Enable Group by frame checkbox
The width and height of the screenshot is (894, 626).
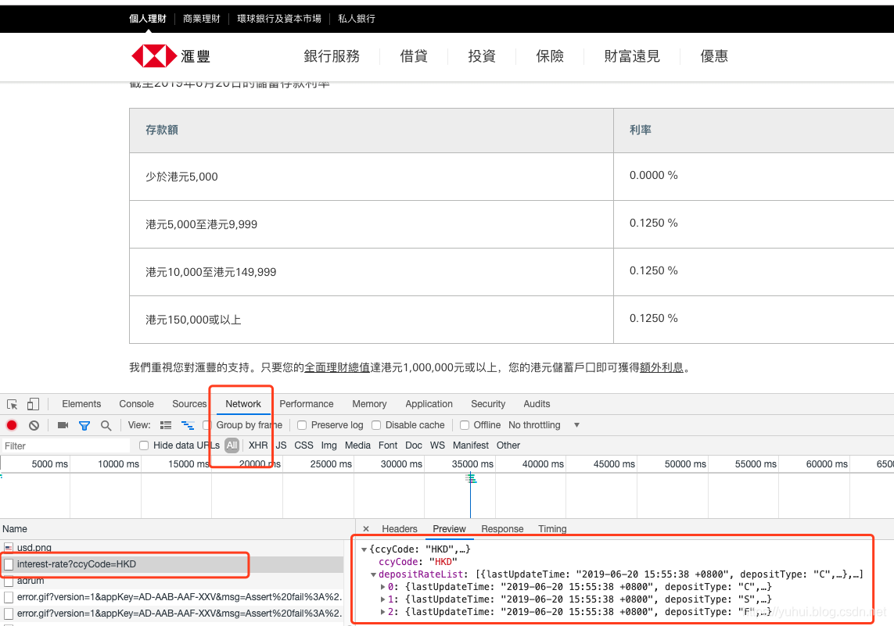coord(207,425)
